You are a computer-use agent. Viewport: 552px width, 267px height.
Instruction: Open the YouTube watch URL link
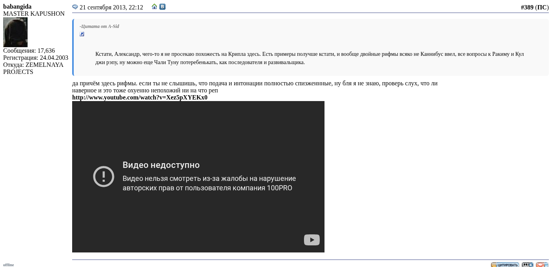140,98
